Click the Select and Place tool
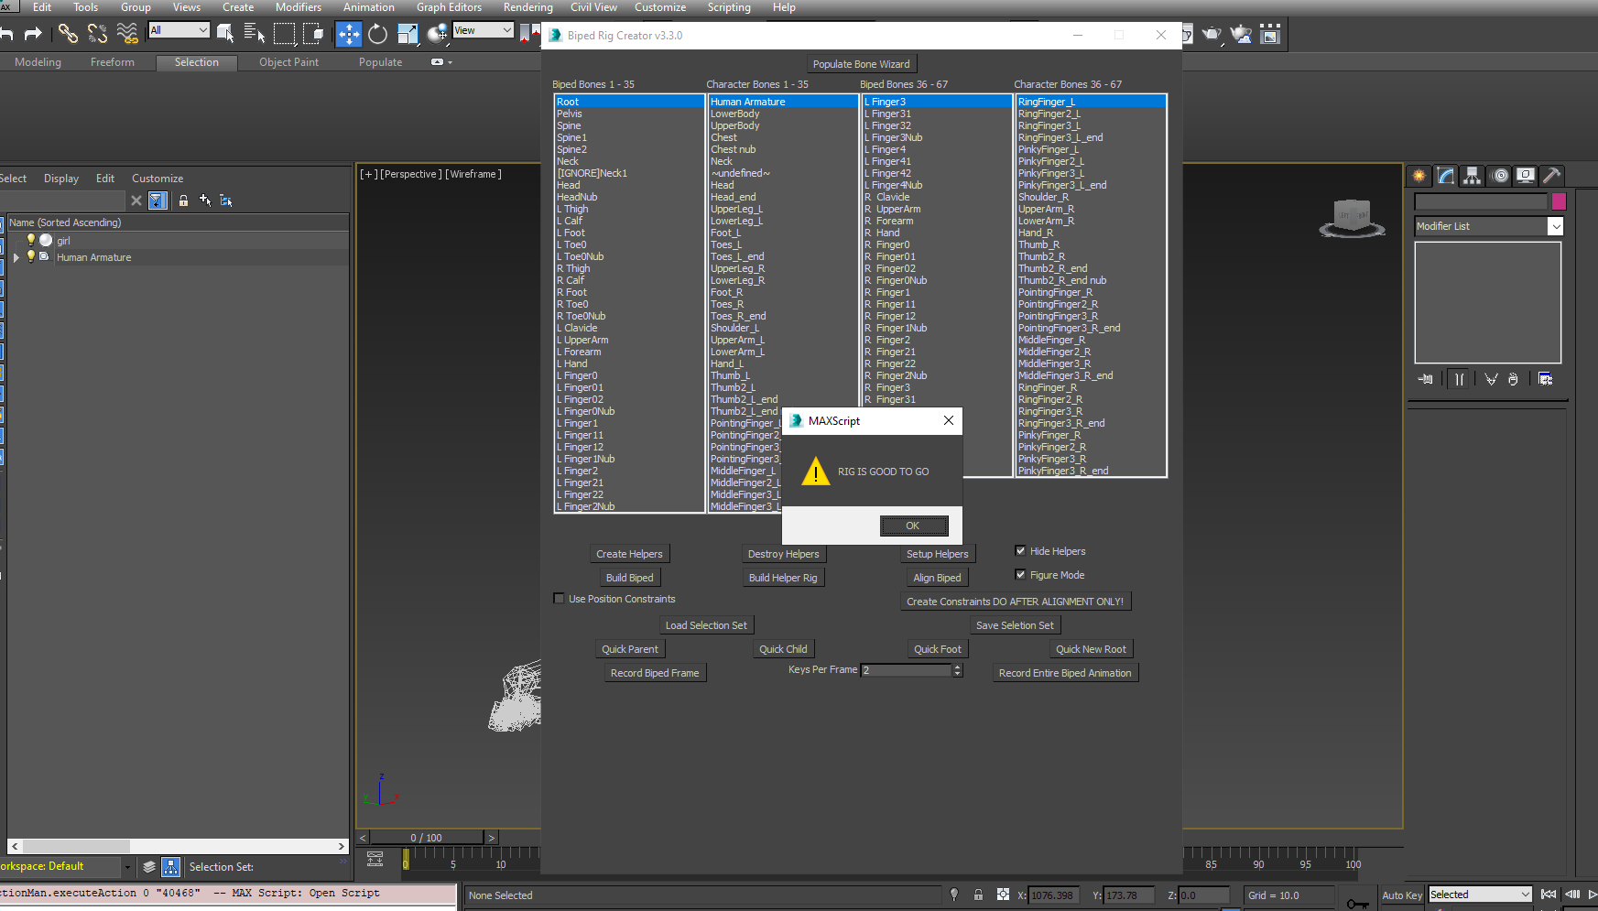The width and height of the screenshot is (1598, 911). [437, 34]
